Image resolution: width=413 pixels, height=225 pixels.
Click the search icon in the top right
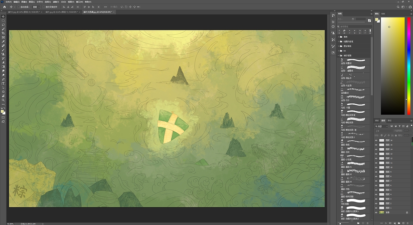click(398, 7)
